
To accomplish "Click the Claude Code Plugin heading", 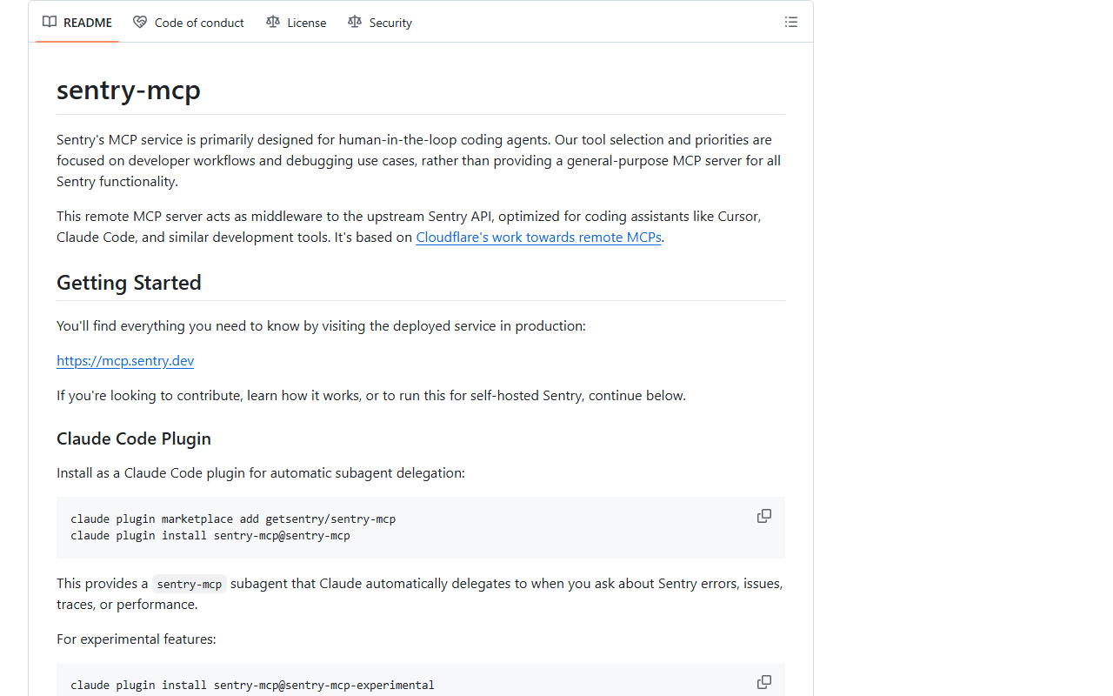I will (133, 438).
